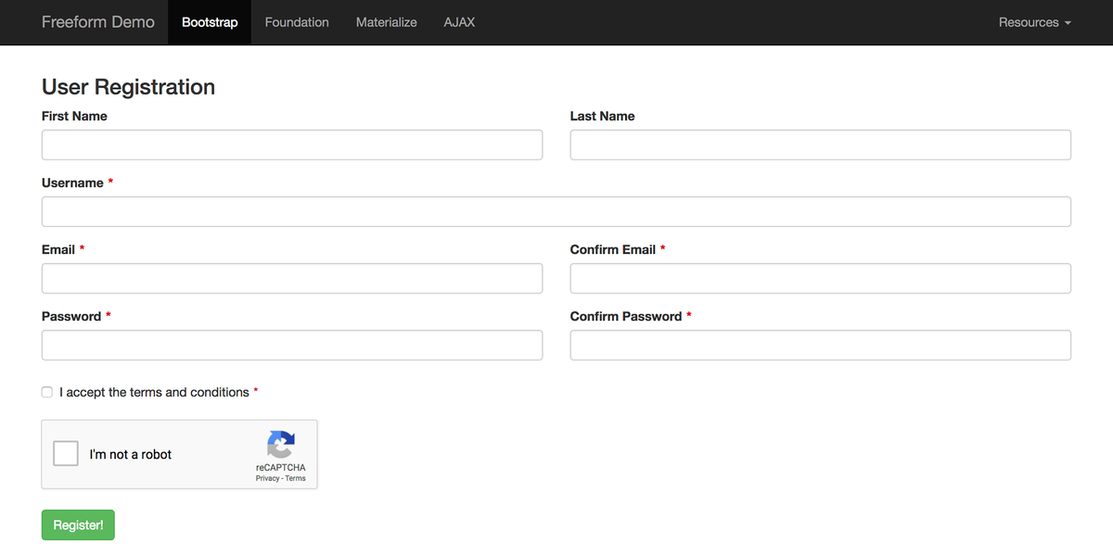1113x556 pixels.
Task: Click the green Register! button
Action: coord(78,524)
